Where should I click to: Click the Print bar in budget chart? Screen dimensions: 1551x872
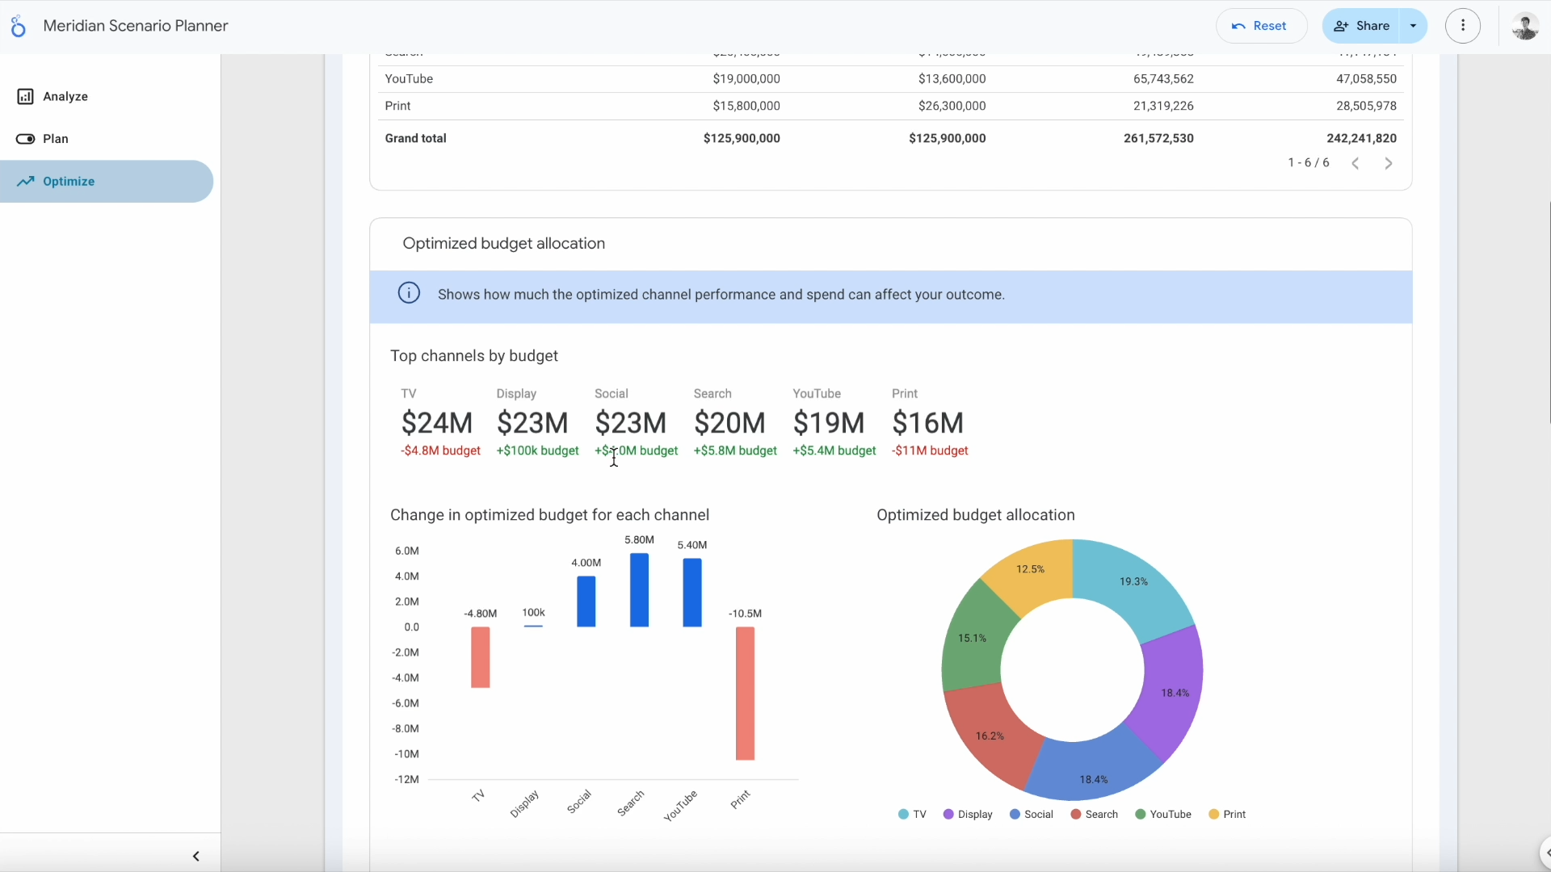pos(745,694)
